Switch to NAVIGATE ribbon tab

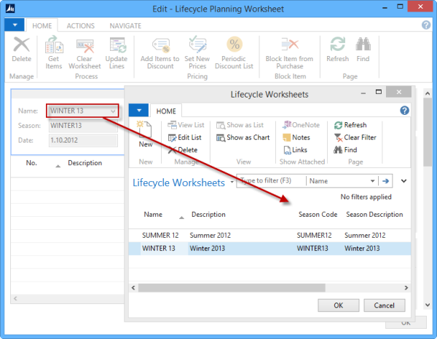[x=125, y=26]
